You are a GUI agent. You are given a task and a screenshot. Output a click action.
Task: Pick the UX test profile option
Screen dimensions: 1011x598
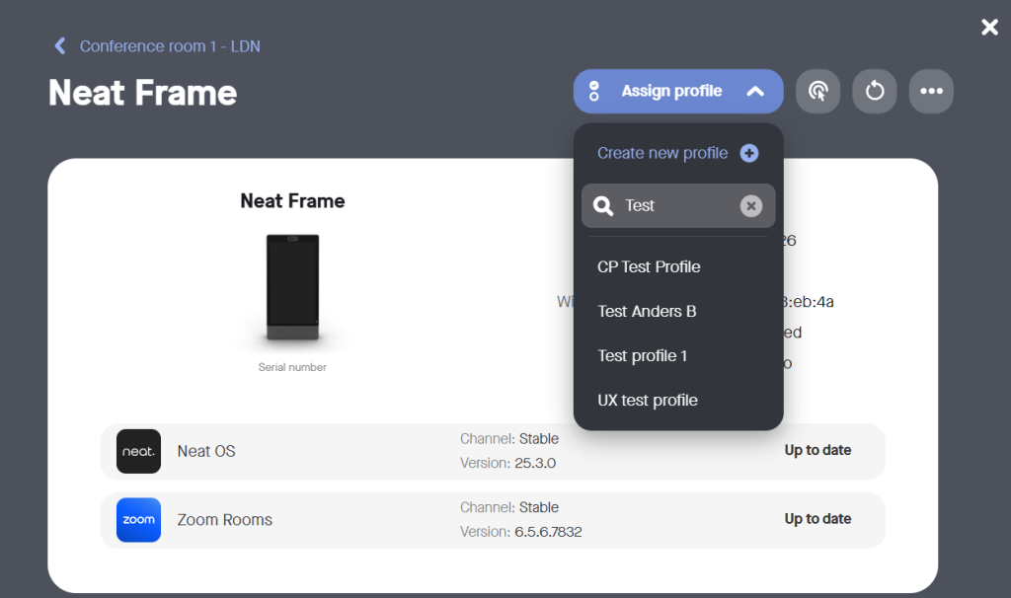tap(648, 400)
